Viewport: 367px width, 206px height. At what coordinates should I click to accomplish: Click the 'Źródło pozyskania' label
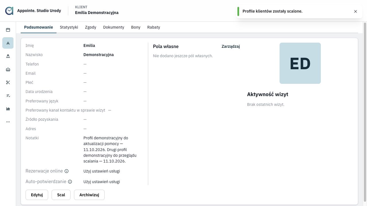tap(42, 119)
